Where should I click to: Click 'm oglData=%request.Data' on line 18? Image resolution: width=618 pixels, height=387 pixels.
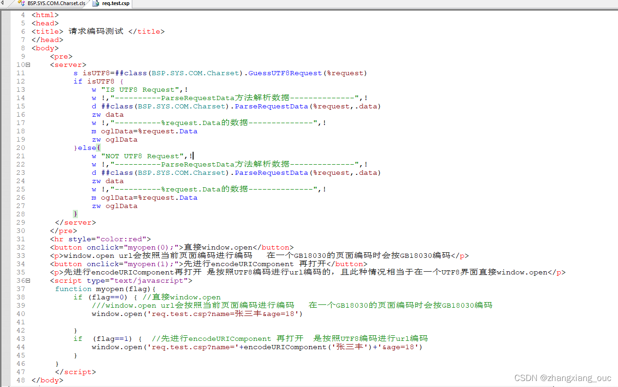point(144,131)
